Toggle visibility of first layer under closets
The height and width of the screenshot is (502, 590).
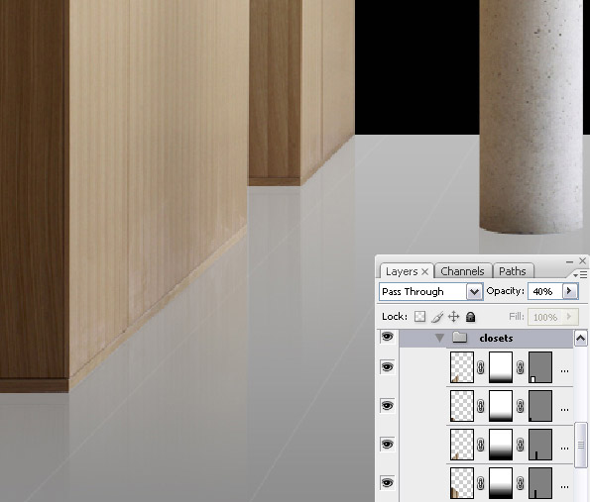(387, 366)
